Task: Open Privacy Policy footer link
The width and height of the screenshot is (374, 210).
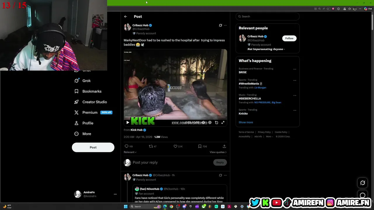Action: [x=264, y=132]
